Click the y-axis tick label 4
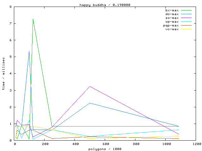The height and width of the screenshot is (151, 202). coord(11,74)
